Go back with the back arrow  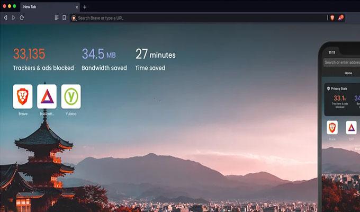point(5,17)
